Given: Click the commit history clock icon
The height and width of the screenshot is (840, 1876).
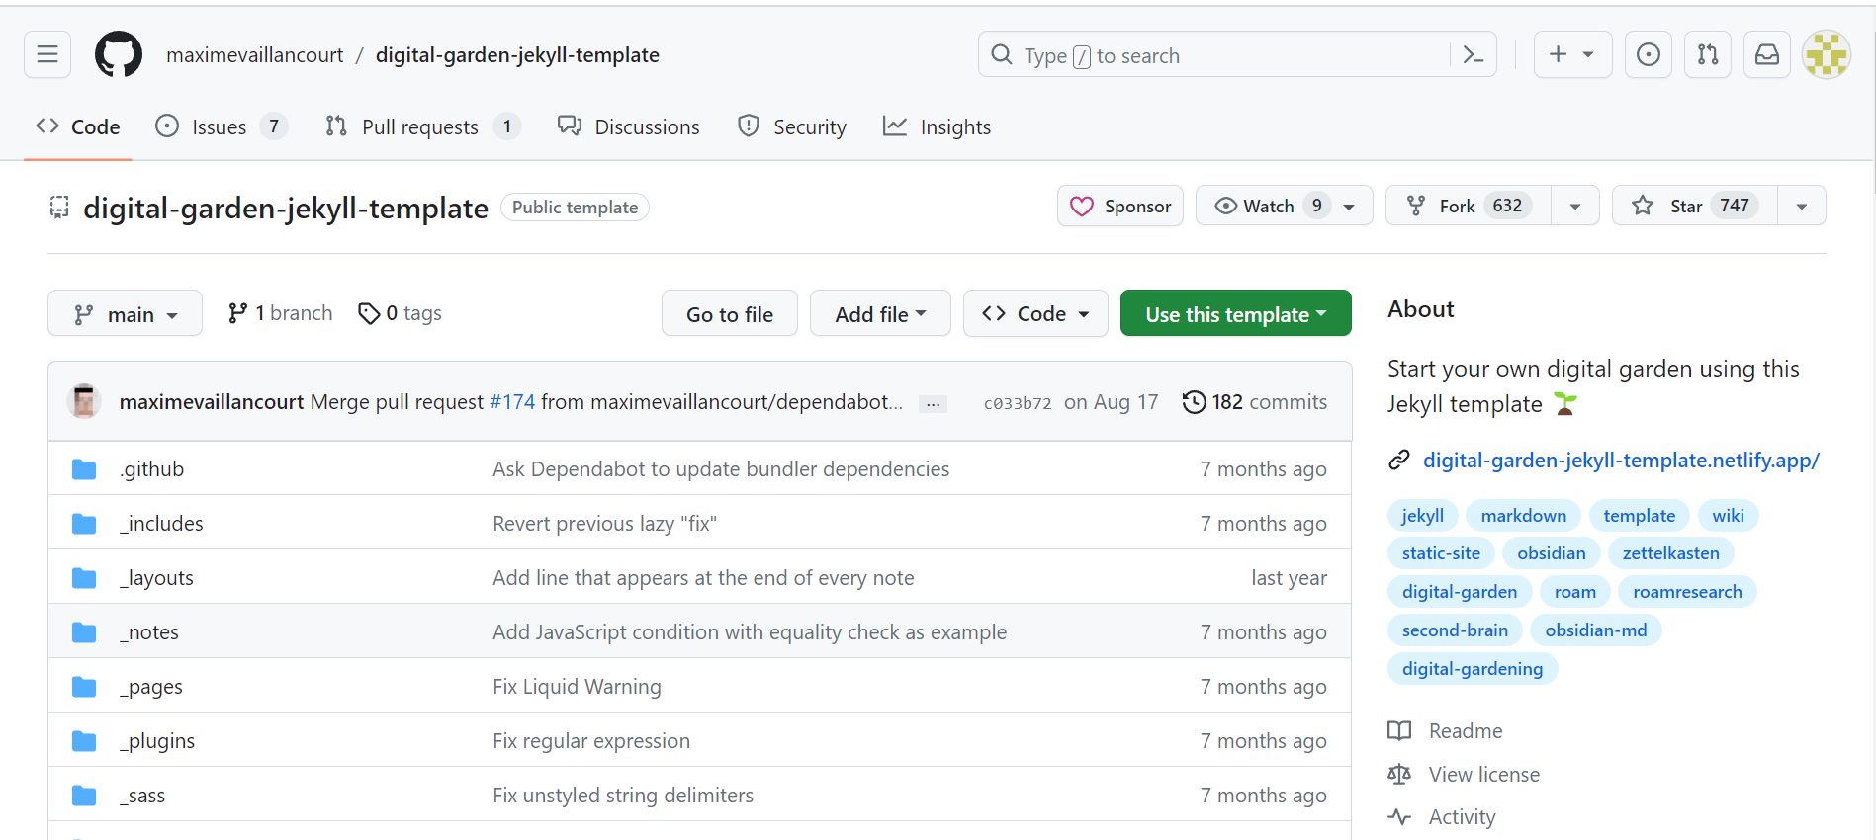Looking at the screenshot, I should pyautogui.click(x=1194, y=402).
